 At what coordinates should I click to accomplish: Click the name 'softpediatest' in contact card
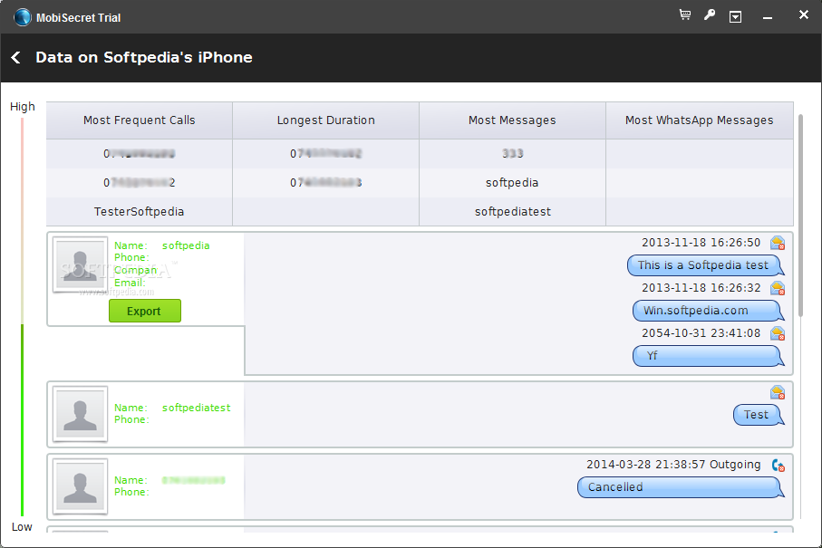click(196, 408)
